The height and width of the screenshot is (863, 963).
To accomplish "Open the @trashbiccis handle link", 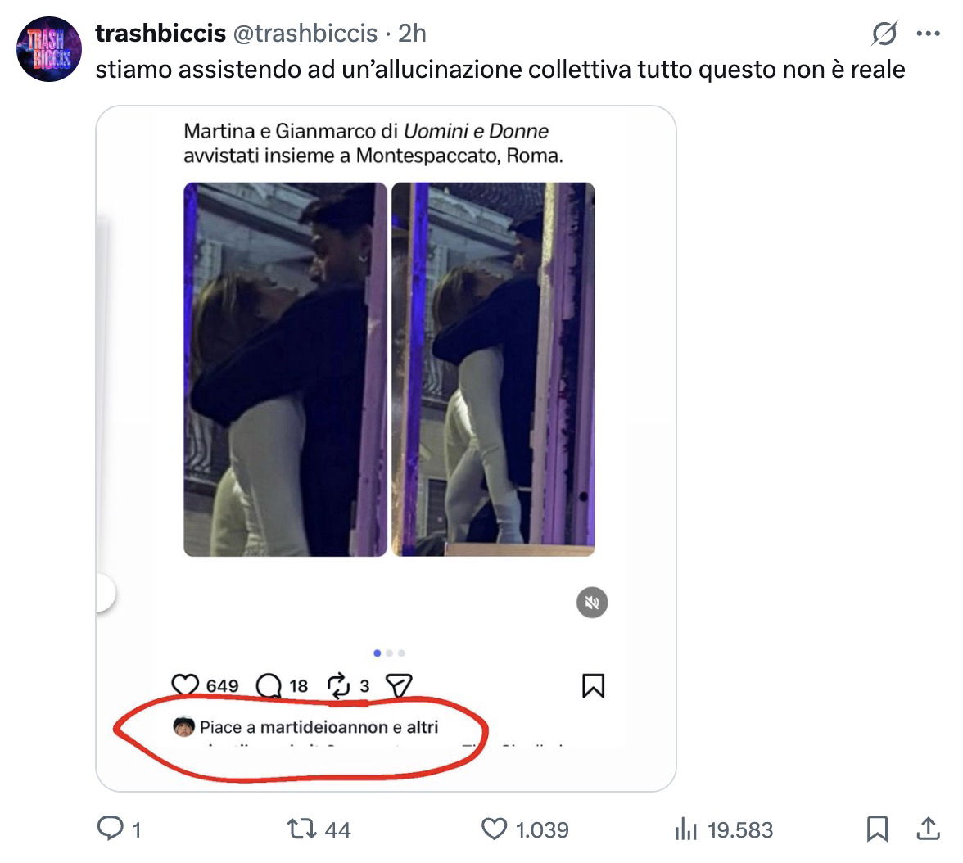I will pyautogui.click(x=305, y=33).
